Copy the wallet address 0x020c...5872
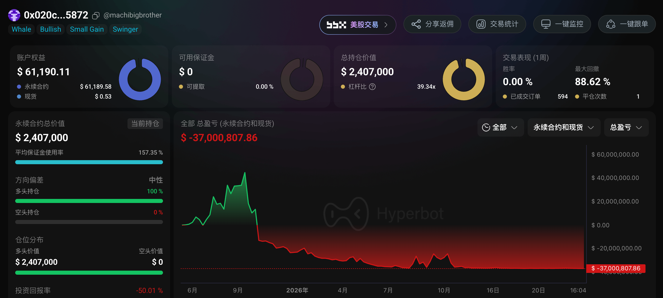663x298 pixels. [96, 16]
